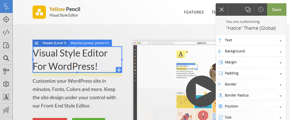This screenshot has width=290, height=120.
Task: Click the "Hatice" Theme (Global) label
Action: tap(251, 28)
